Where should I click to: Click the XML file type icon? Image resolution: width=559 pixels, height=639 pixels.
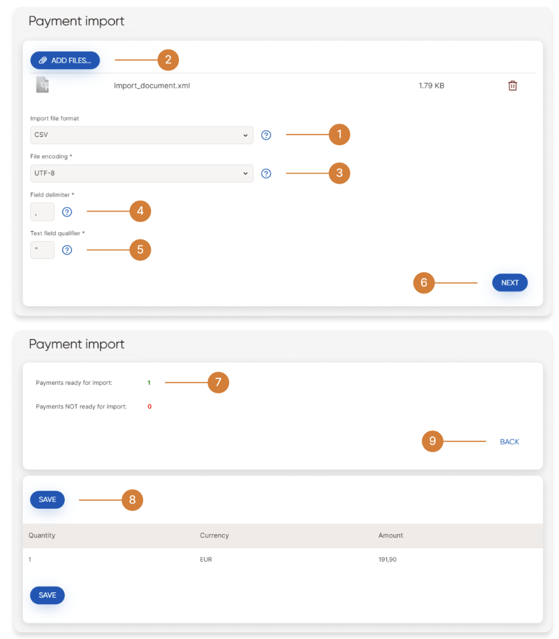pos(42,85)
